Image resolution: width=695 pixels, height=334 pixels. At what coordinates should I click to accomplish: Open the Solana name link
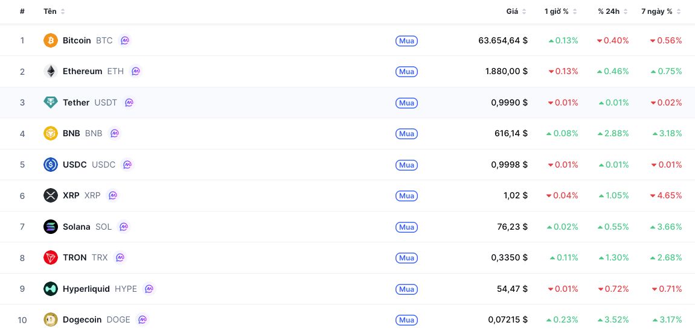[77, 227]
